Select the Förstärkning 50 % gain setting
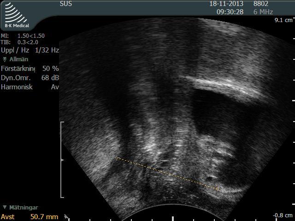 point(29,69)
